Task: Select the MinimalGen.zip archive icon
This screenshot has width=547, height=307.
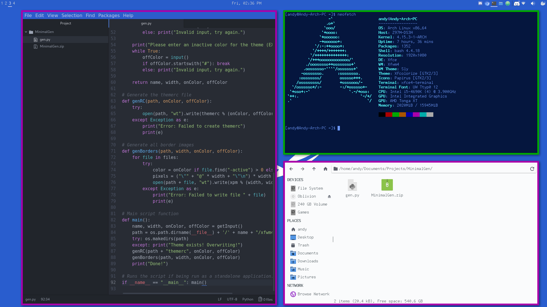Action: (x=387, y=185)
